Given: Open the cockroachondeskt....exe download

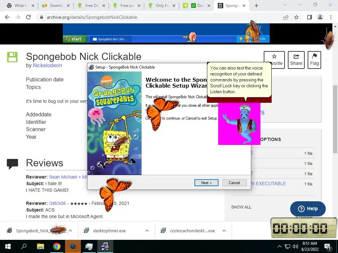Looking at the screenshot, I should tap(192, 231).
